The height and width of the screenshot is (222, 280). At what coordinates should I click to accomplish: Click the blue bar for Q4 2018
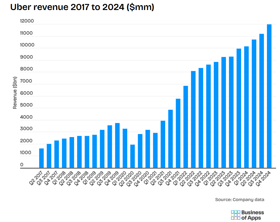tap(87, 152)
